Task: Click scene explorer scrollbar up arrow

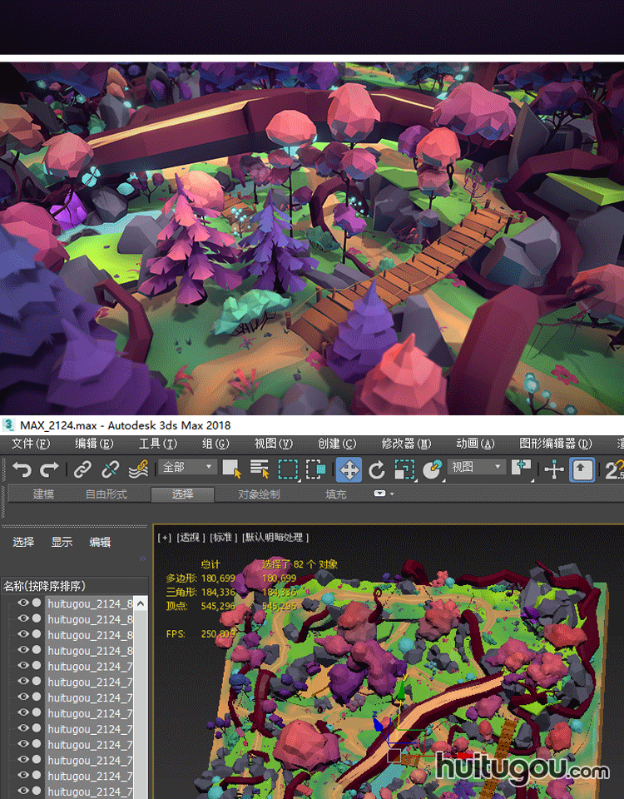Action: [x=141, y=603]
